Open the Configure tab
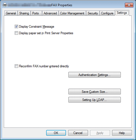Screen dimensions: 136x140 pyautogui.click(x=107, y=13)
